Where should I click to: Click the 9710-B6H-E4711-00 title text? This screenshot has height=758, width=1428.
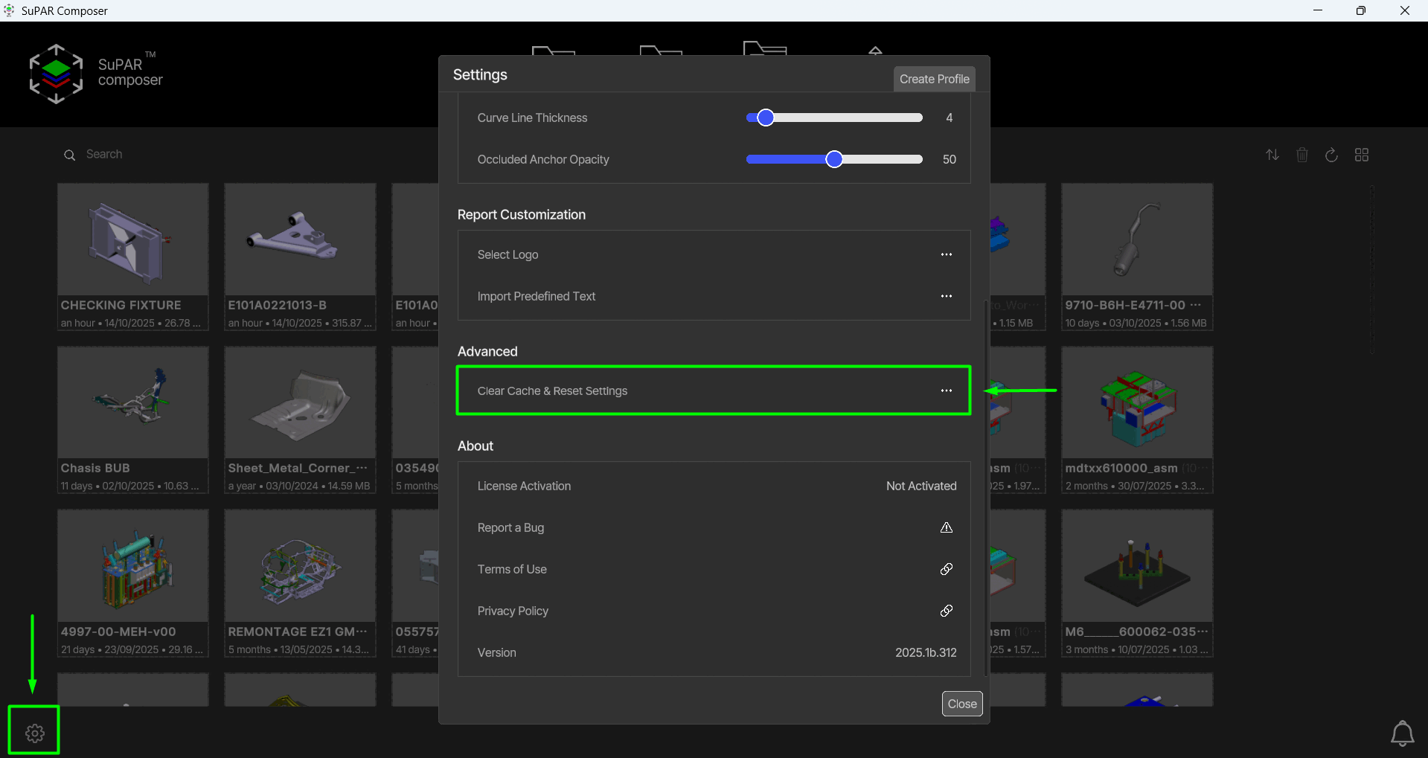[1125, 305]
